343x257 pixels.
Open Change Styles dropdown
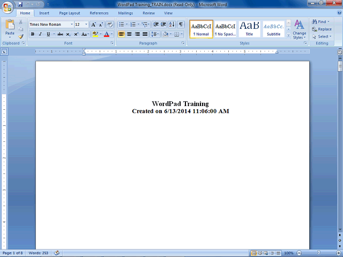[x=299, y=30]
